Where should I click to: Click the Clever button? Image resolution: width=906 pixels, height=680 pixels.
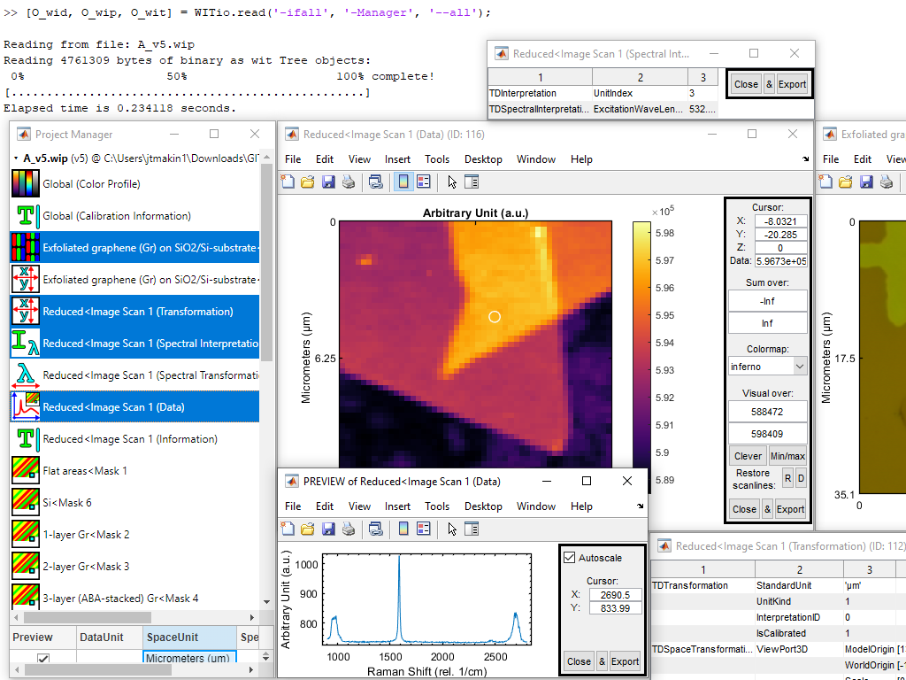[748, 456]
